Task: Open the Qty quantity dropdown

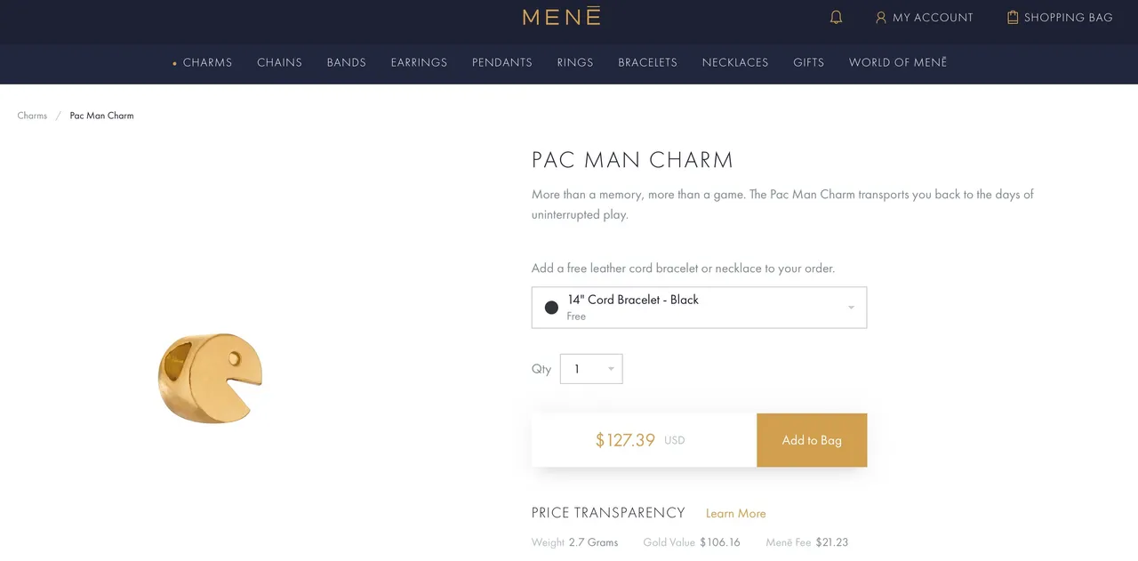Action: (x=591, y=369)
